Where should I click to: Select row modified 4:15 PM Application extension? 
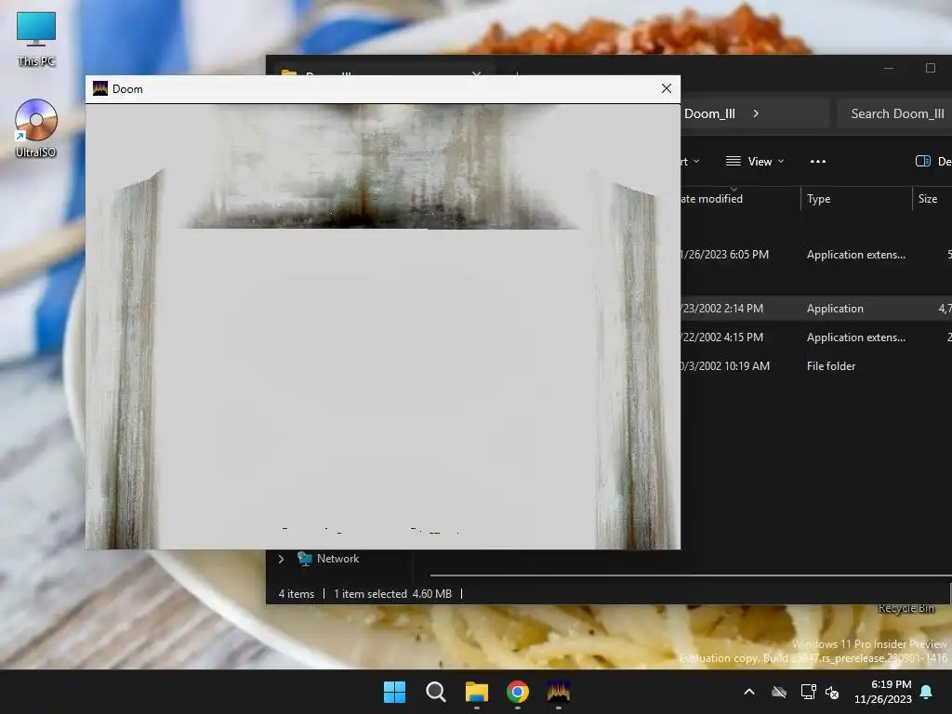point(816,337)
